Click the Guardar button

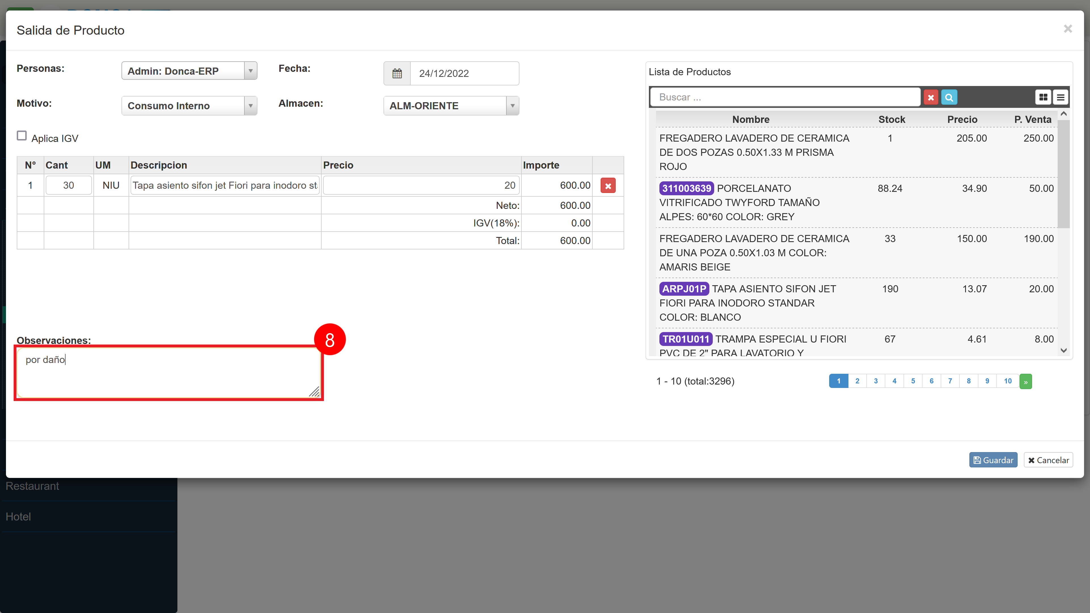(x=993, y=460)
